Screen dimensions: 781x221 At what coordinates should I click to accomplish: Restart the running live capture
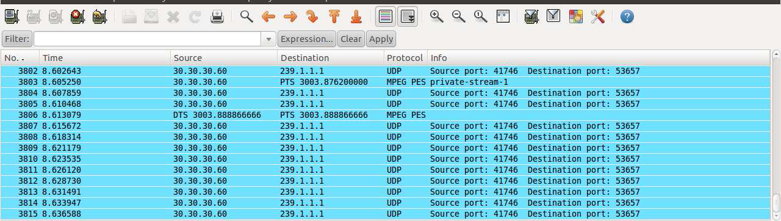click(x=99, y=16)
